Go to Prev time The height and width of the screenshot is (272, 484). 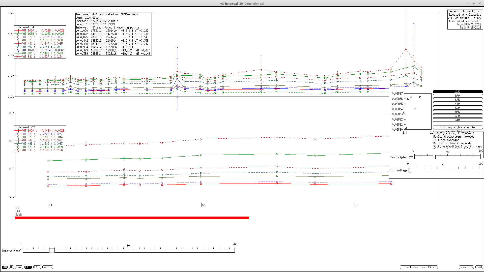pyautogui.click(x=467, y=267)
